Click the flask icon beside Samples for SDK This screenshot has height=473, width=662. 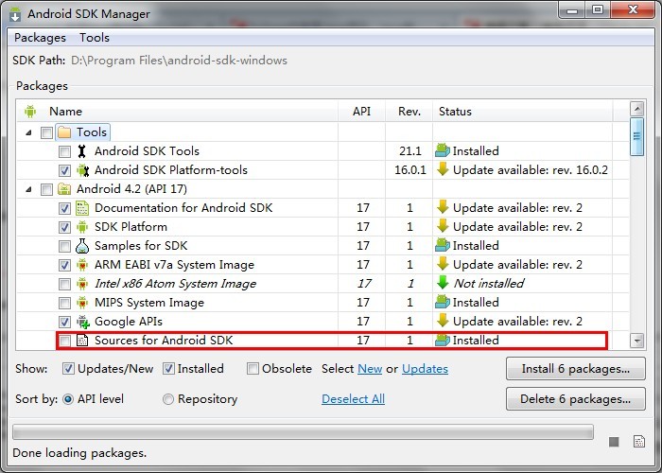coord(82,246)
